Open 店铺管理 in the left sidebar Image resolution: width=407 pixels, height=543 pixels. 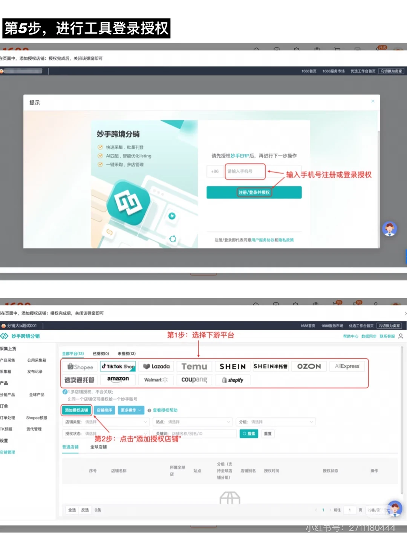pos(7,452)
